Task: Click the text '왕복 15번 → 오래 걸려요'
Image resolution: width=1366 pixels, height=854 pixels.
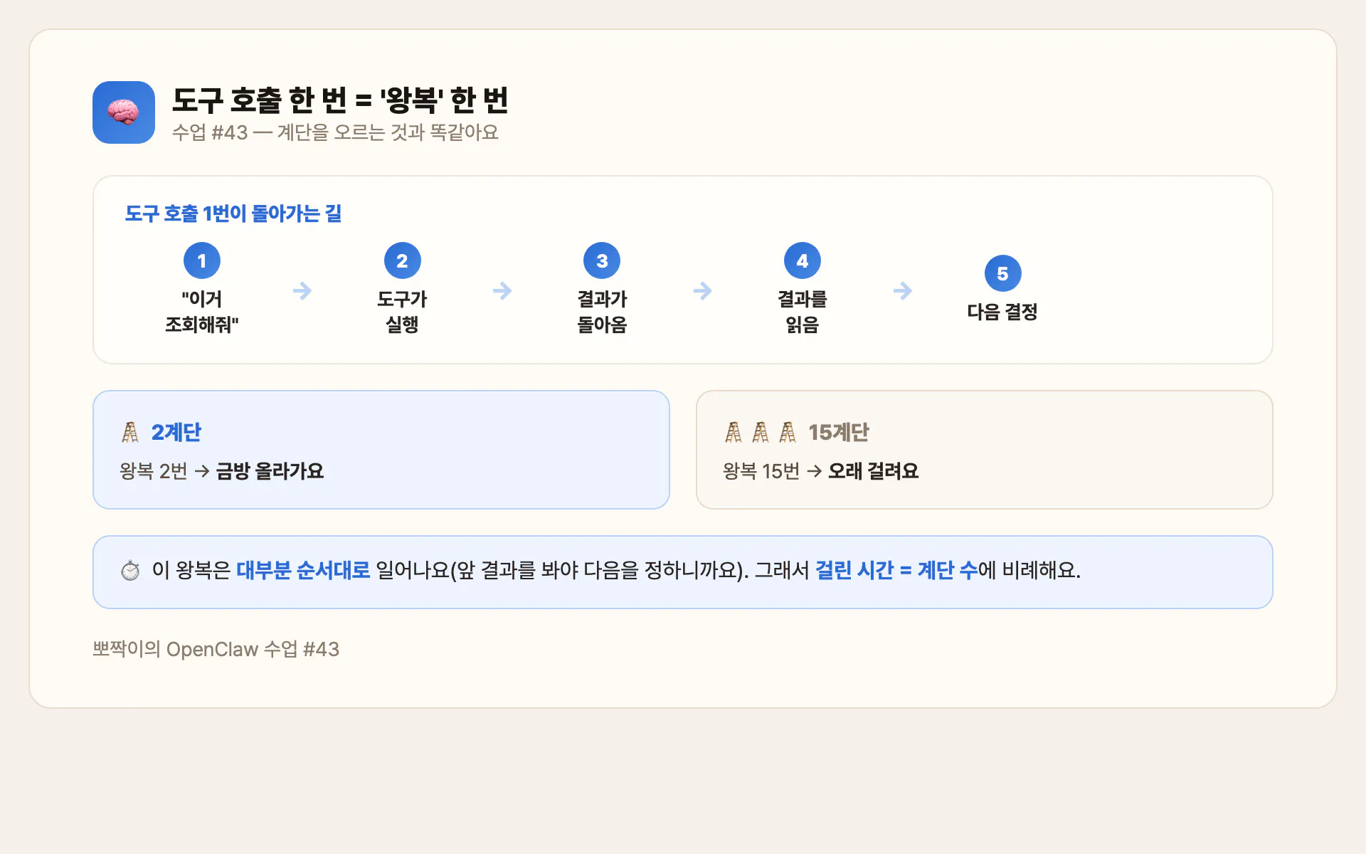Action: pyautogui.click(x=821, y=471)
